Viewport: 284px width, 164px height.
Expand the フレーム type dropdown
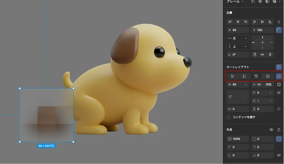click(x=235, y=2)
